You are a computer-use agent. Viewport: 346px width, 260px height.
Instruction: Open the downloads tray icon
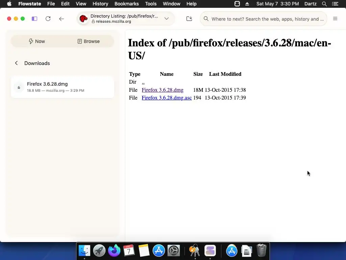[x=189, y=19]
